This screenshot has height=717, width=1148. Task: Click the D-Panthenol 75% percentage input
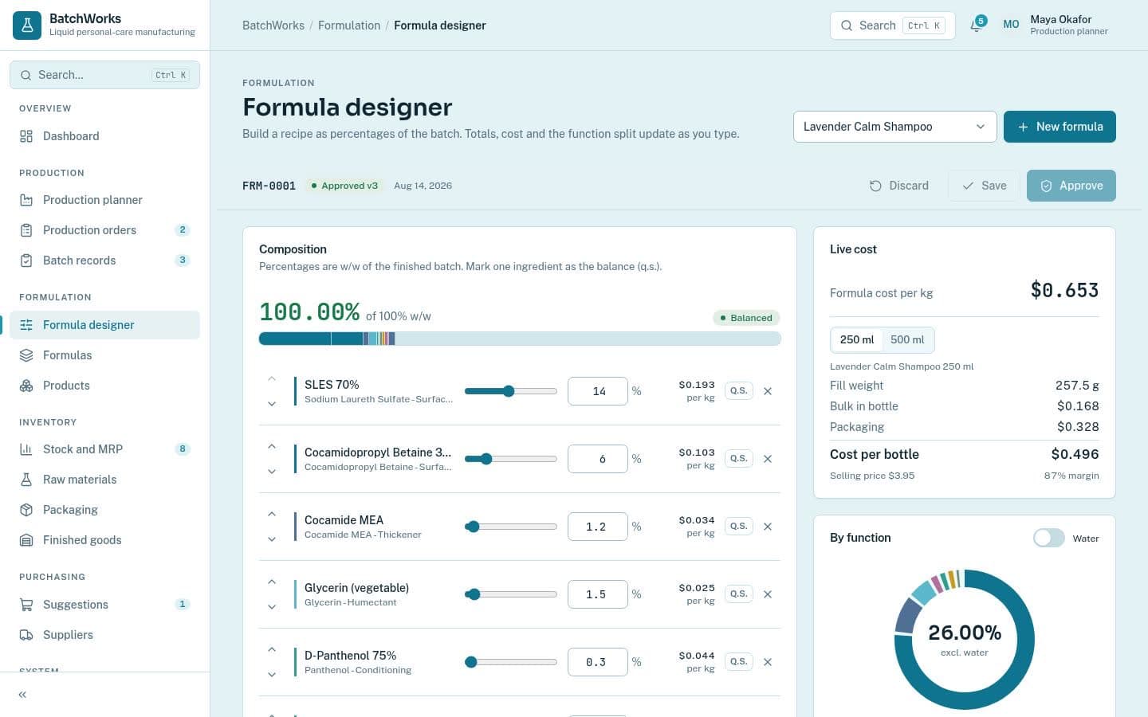coord(598,662)
